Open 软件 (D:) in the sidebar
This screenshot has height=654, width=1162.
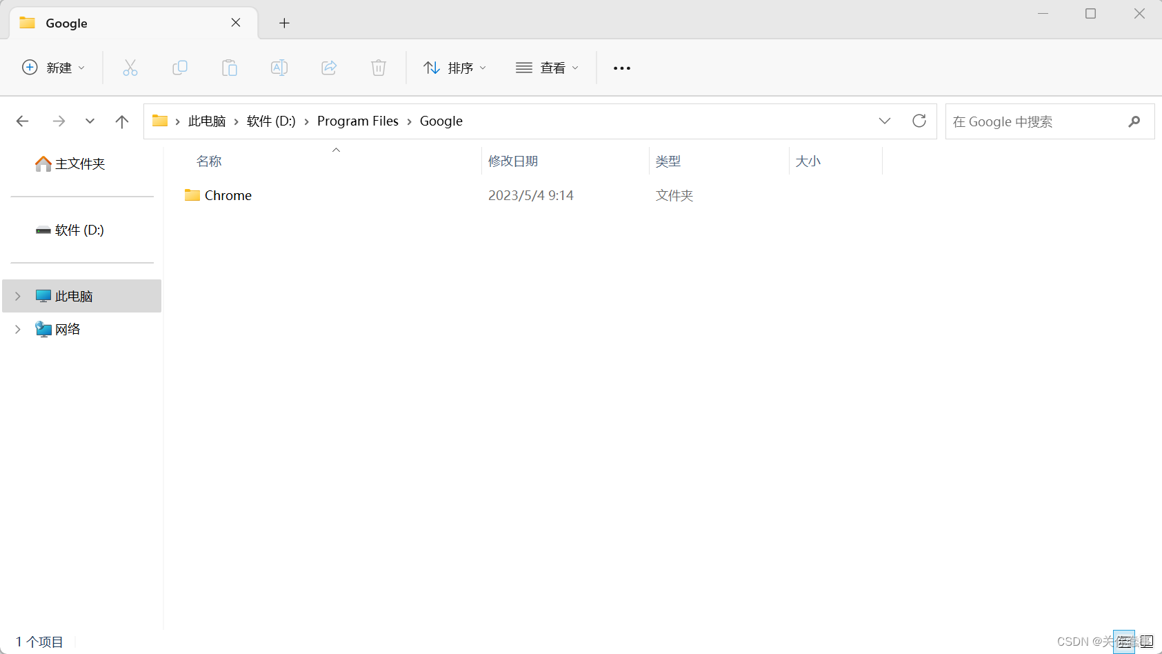tap(70, 230)
